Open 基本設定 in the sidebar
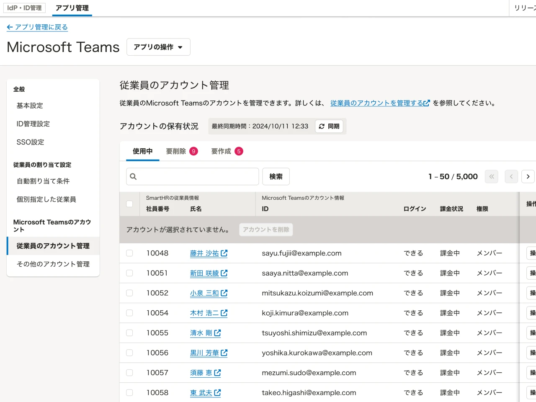536x402 pixels. pos(53,106)
